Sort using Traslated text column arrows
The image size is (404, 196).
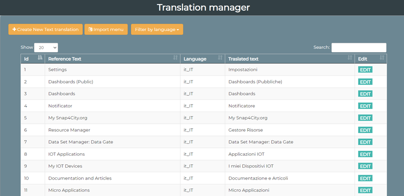(350, 58)
